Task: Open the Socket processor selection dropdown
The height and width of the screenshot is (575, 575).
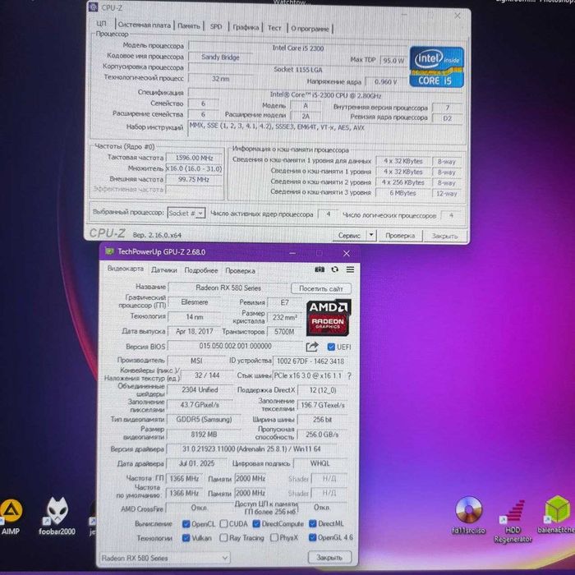Action: (x=186, y=213)
